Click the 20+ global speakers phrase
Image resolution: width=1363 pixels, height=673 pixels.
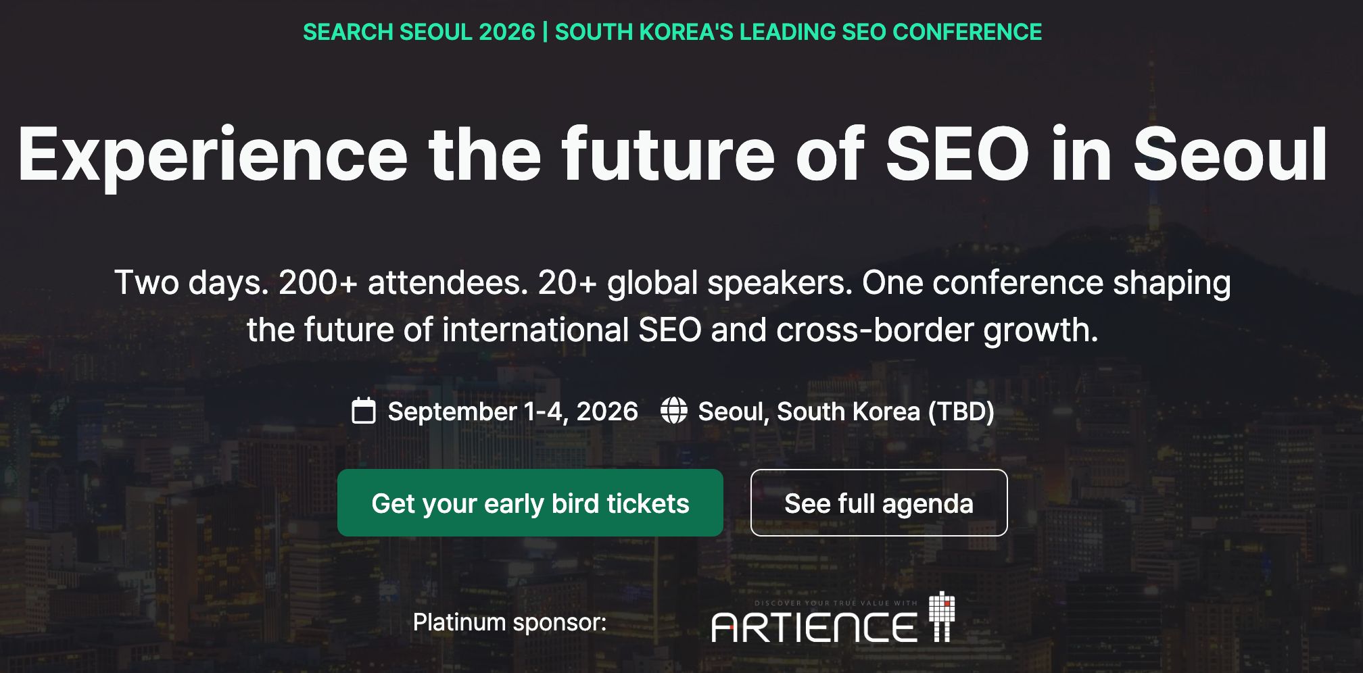tap(695, 282)
